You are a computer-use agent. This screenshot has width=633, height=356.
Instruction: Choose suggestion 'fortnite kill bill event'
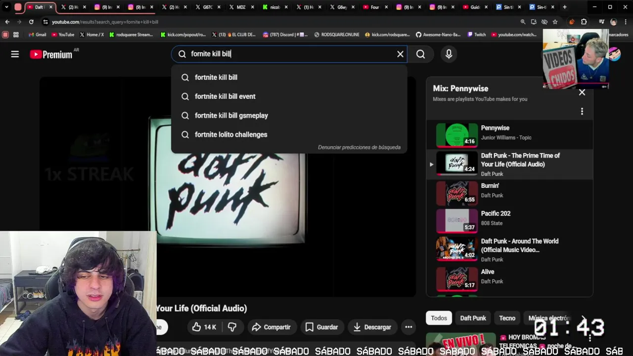[289, 96]
